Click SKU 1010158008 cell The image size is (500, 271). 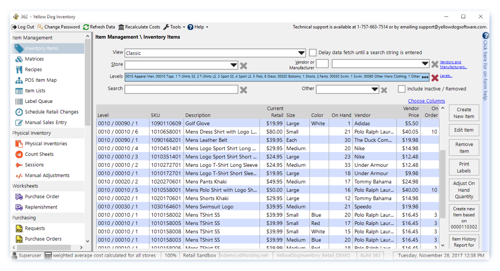166,231
